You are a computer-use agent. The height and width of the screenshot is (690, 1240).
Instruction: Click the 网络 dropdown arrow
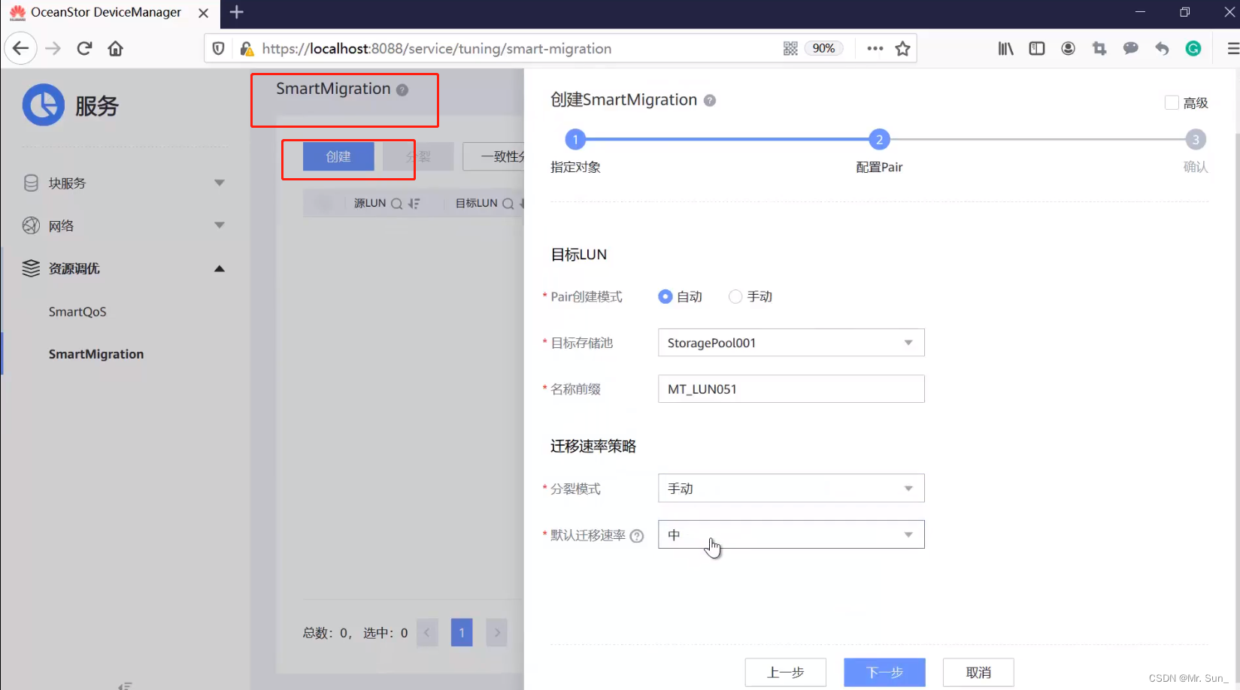tap(220, 225)
